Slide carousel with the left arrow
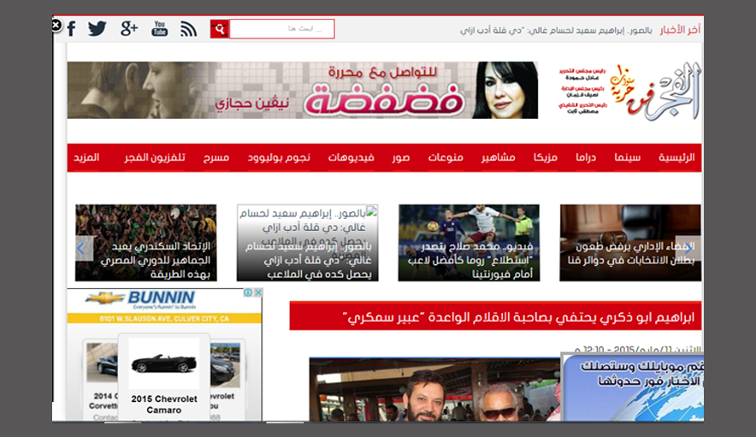This screenshot has height=437, width=756. (x=82, y=248)
